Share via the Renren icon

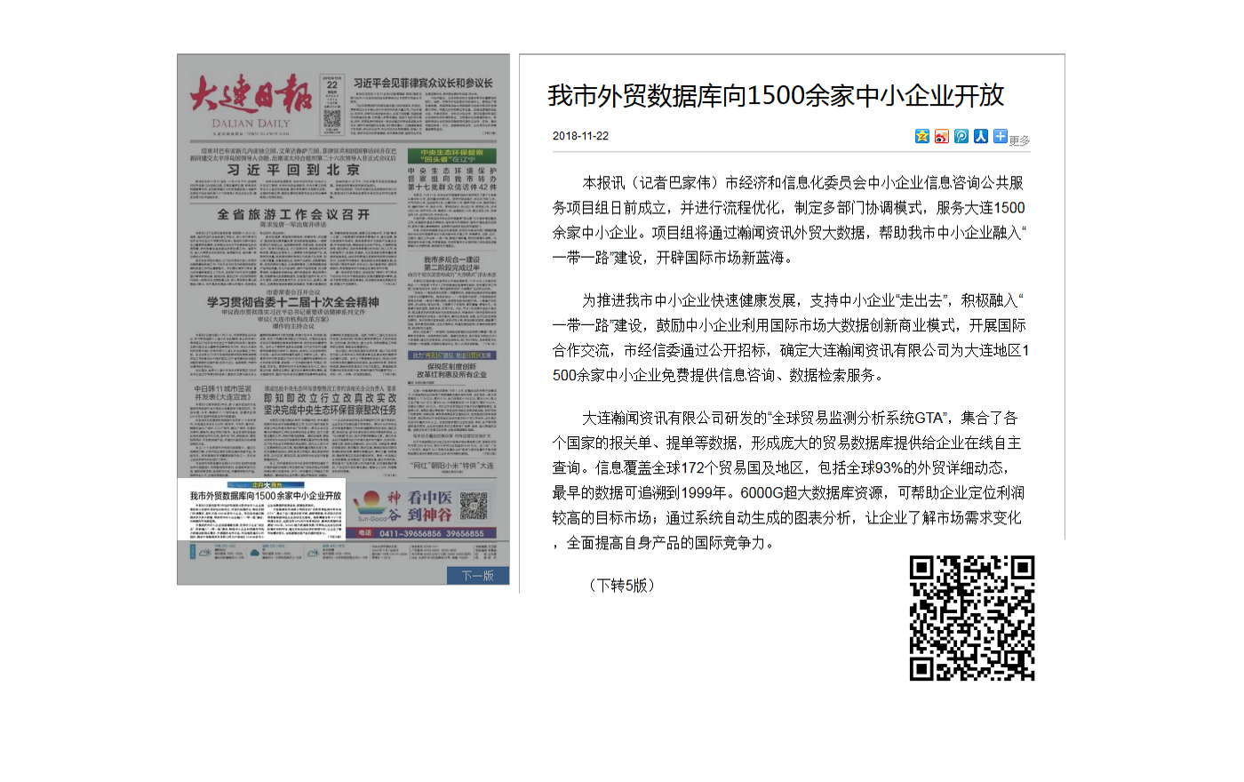pyautogui.click(x=981, y=136)
